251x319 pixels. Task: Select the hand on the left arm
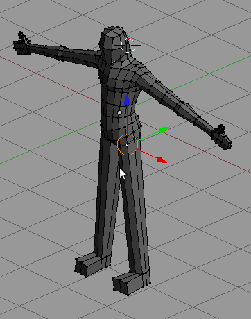(21, 44)
